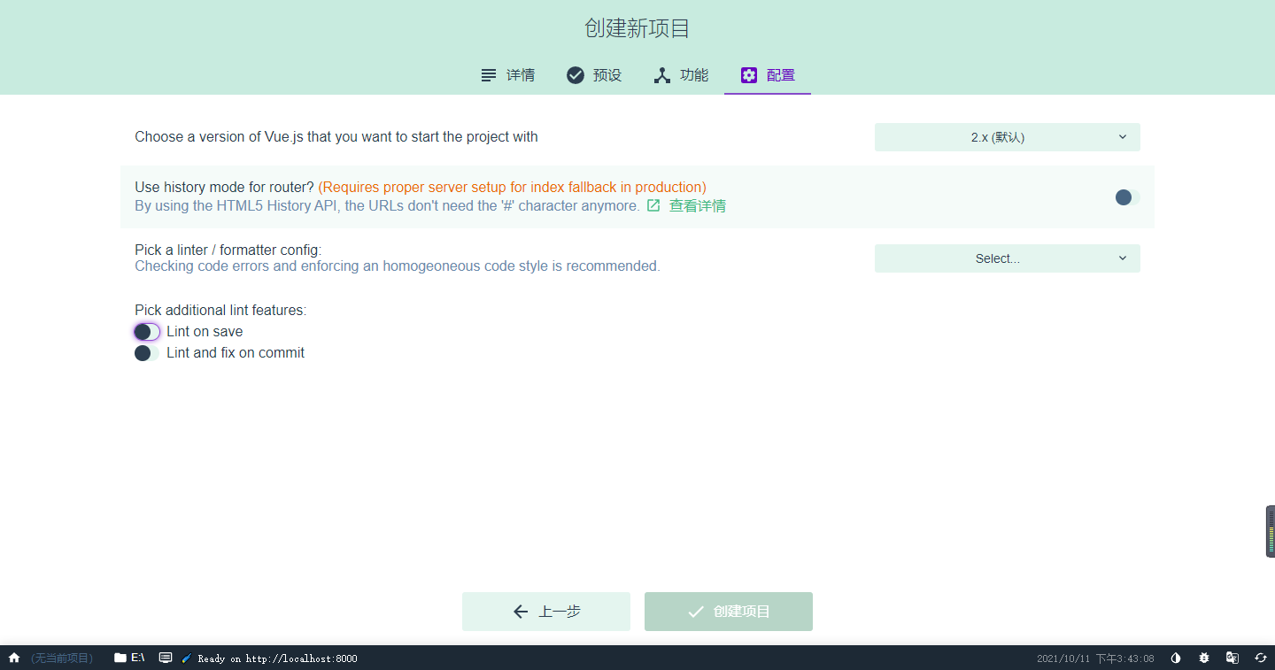Image resolution: width=1275 pixels, height=670 pixels.
Task: Enable the Lint on save option
Action: (145, 331)
